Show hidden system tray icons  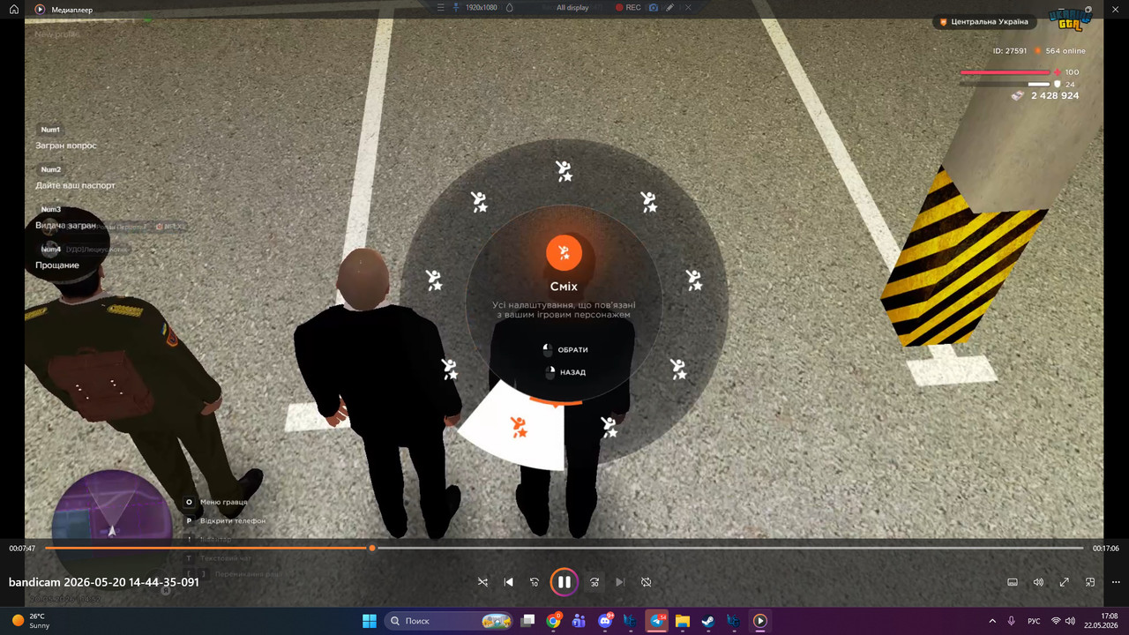pos(992,621)
